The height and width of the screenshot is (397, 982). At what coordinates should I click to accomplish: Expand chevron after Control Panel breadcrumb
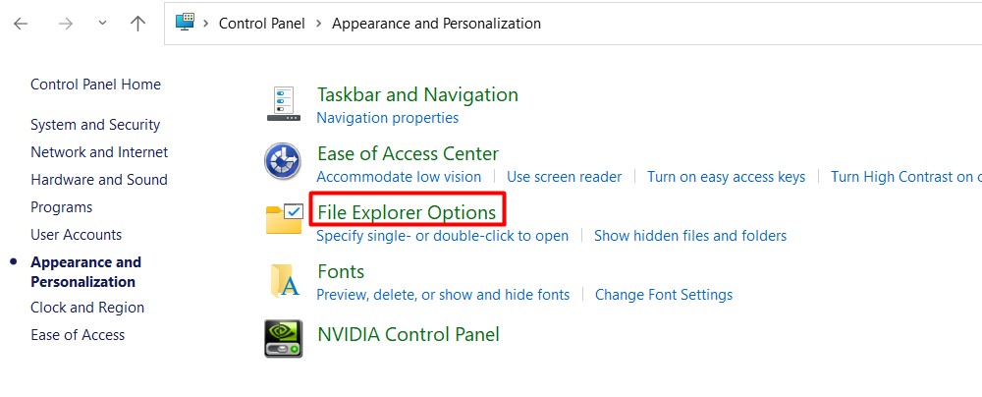[319, 24]
